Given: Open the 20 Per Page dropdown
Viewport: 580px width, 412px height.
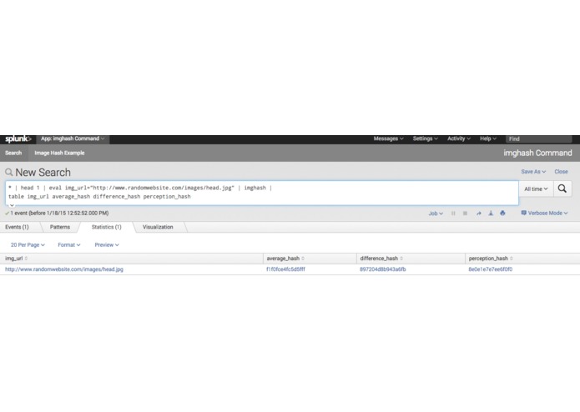Looking at the screenshot, I should click(28, 245).
